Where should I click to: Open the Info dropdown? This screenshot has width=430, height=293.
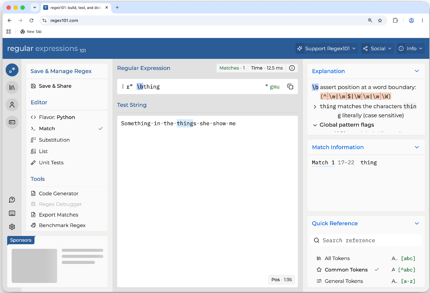click(411, 48)
